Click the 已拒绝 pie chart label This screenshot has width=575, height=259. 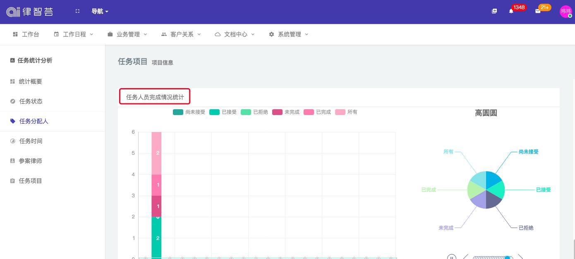click(526, 228)
